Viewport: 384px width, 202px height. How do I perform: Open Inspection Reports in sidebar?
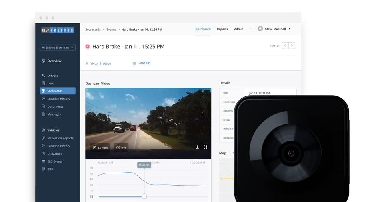(x=60, y=138)
